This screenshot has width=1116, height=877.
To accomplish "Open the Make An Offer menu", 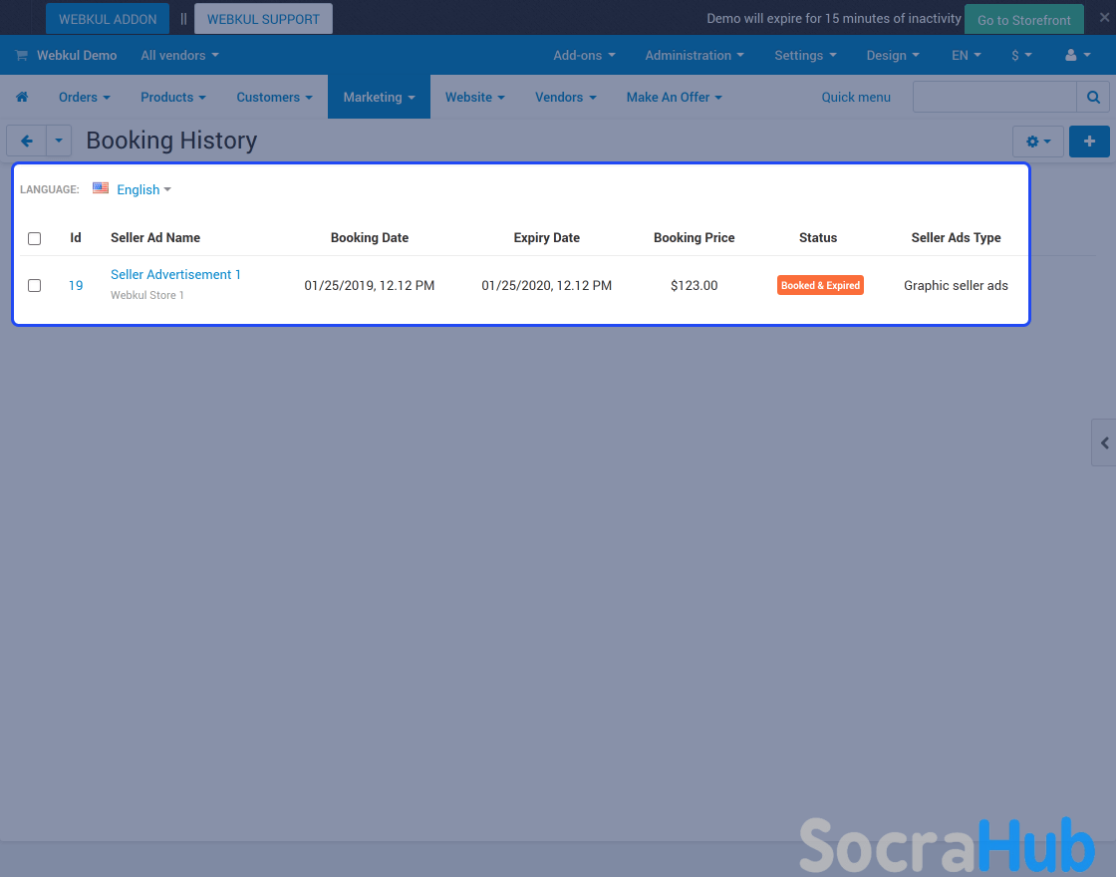I will (674, 97).
